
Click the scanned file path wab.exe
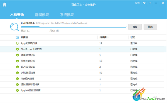click(62, 23)
